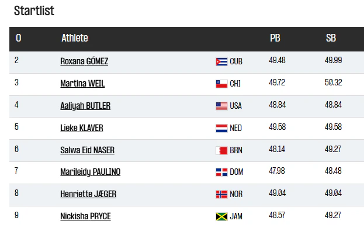Click the Cuba flag icon
Image resolution: width=364 pixels, height=231 pixels.
[221, 61]
